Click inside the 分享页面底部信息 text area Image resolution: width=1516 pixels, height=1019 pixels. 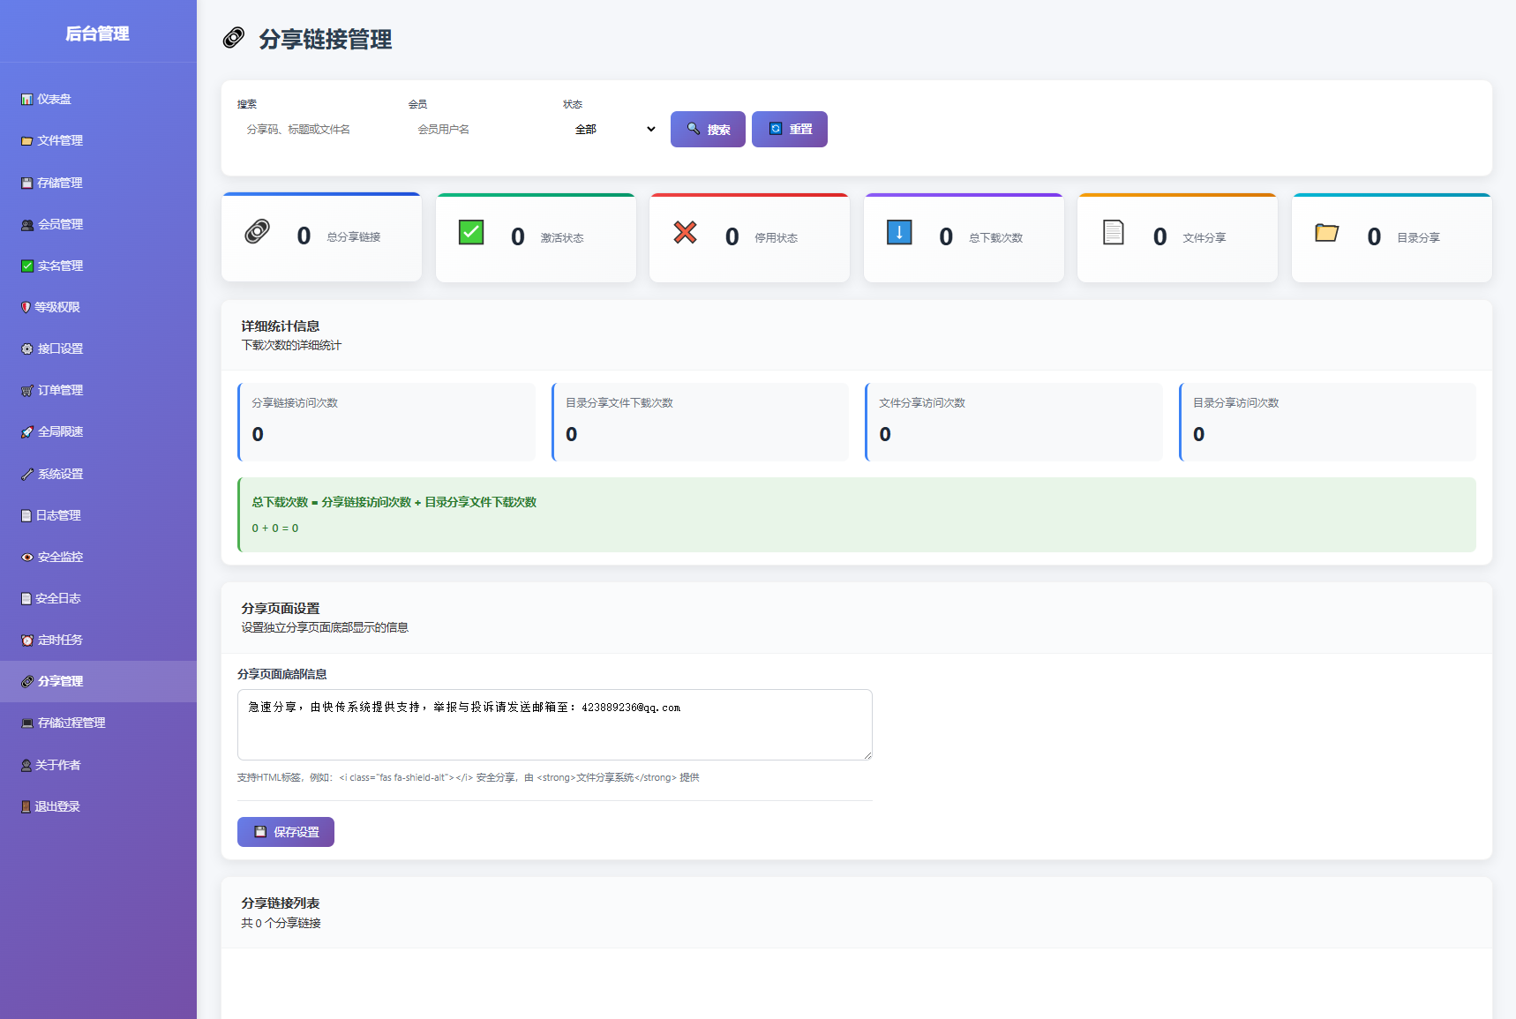point(554,723)
